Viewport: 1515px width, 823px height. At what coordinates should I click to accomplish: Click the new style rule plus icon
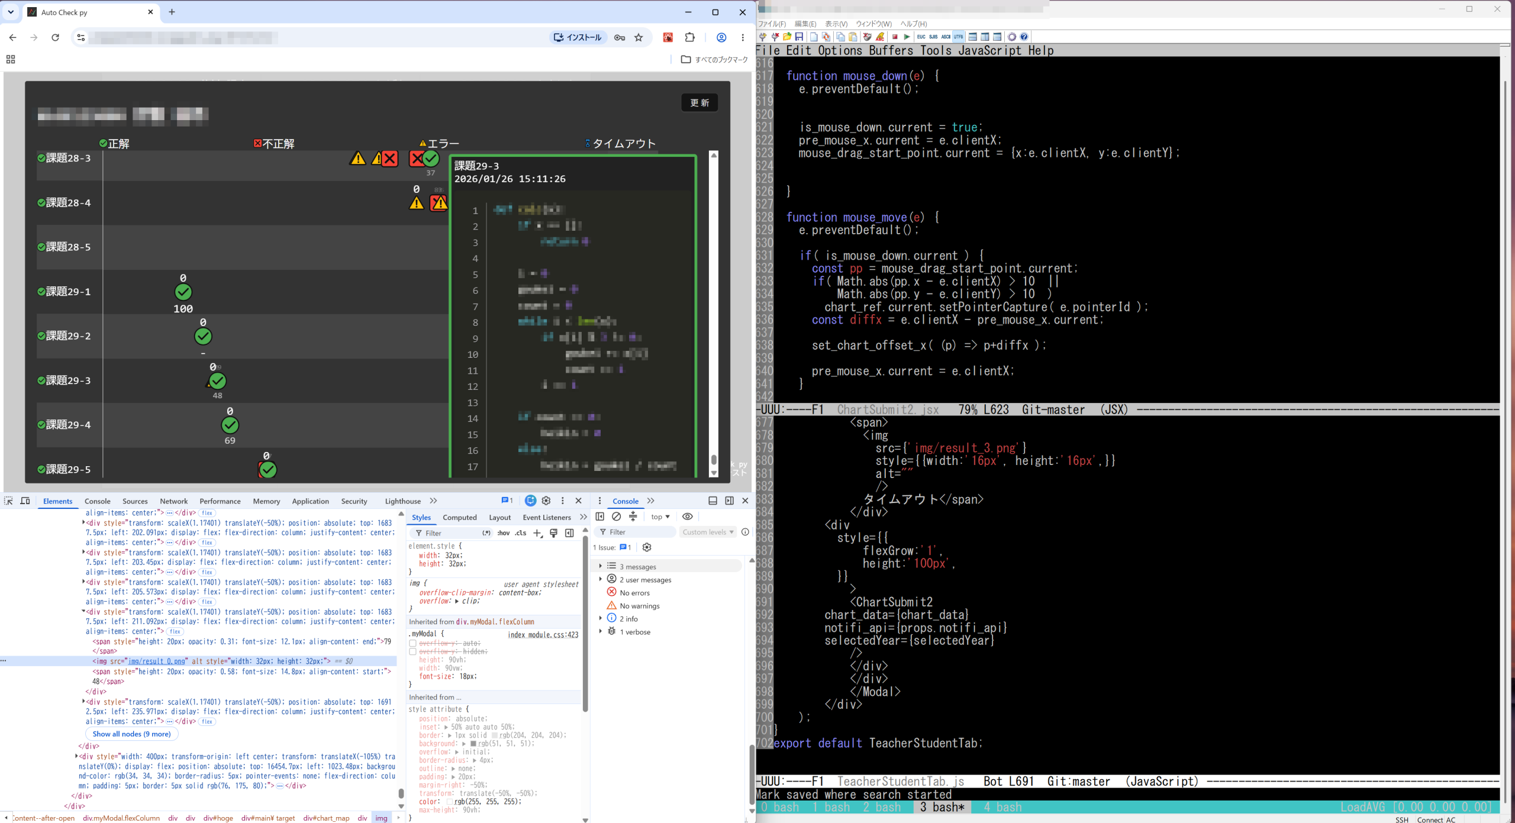537,532
